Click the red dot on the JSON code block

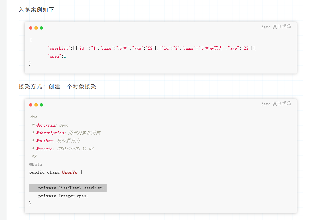[x=31, y=28]
